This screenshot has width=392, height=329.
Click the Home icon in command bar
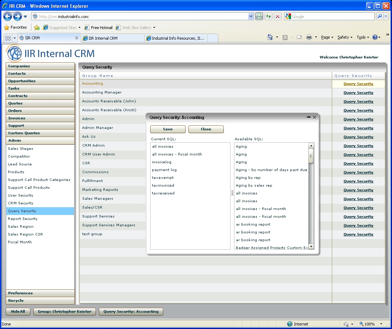[x=270, y=37]
